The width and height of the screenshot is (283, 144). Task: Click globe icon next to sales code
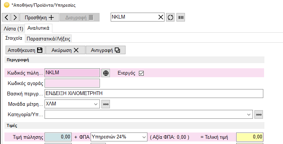pyautogui.click(x=105, y=73)
